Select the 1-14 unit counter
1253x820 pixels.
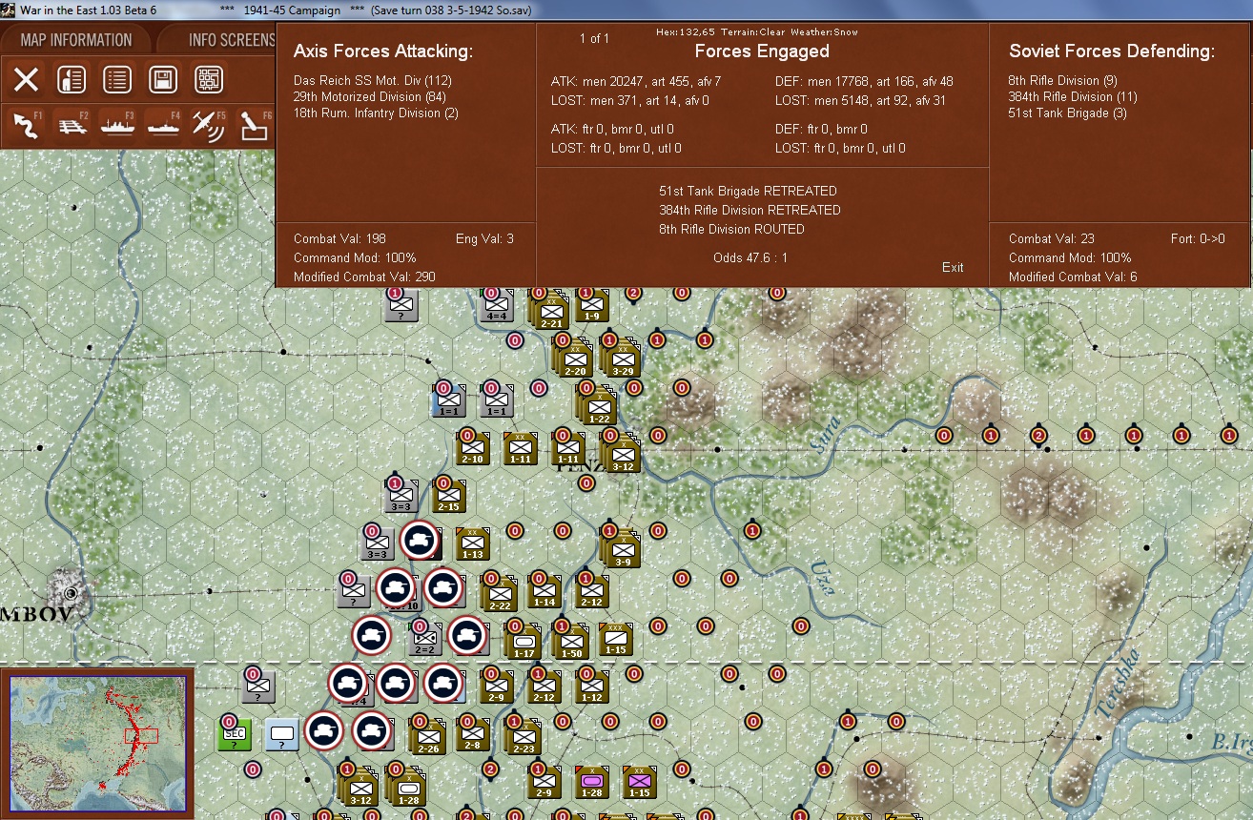coord(544,590)
